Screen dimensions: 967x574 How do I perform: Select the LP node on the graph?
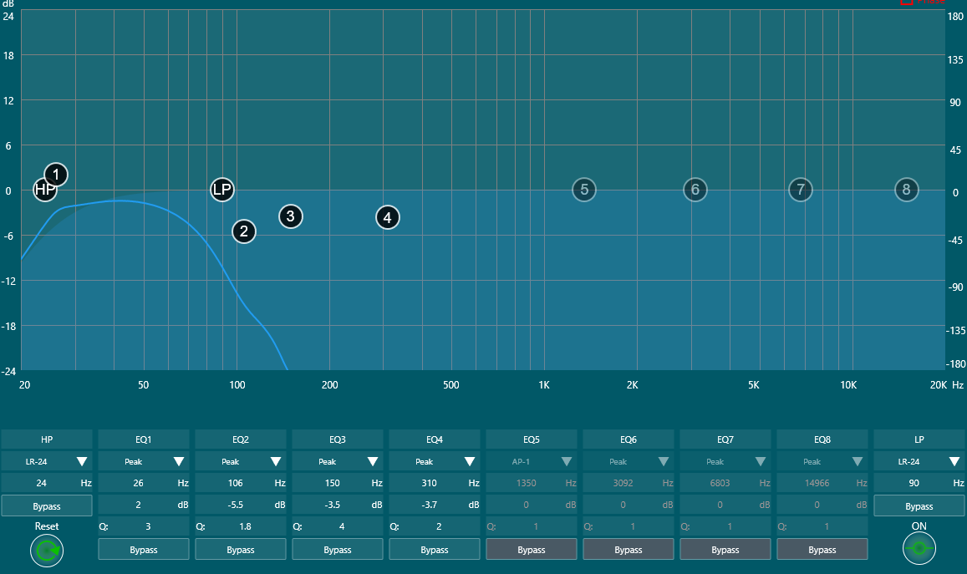(x=221, y=190)
